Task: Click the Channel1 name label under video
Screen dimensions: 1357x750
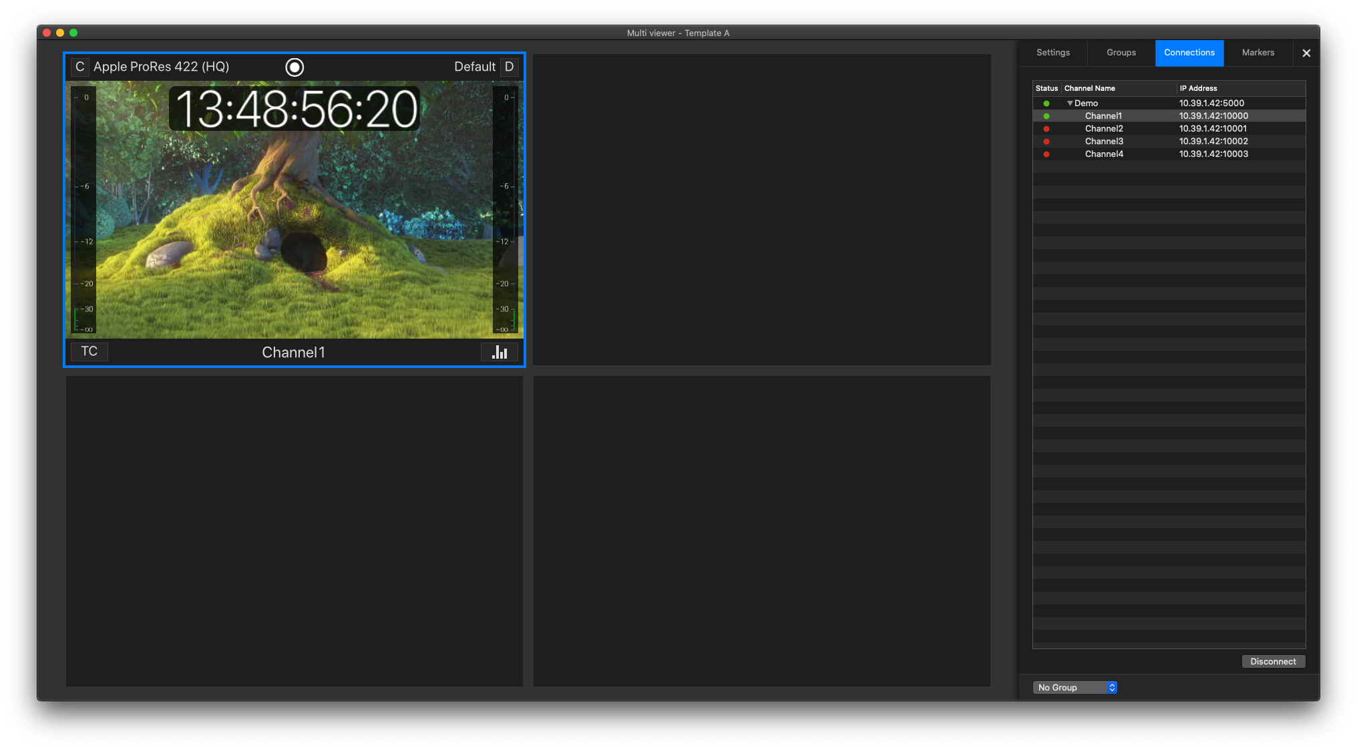Action: [294, 353]
